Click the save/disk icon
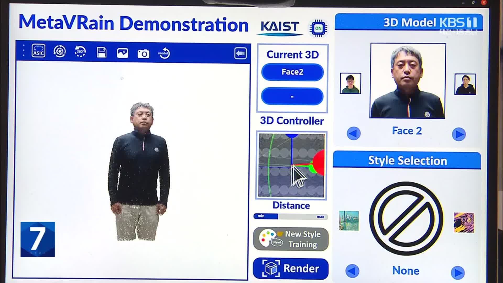This screenshot has width=503, height=283. [x=102, y=52]
